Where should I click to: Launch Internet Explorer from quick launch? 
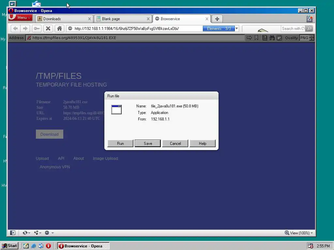coord(34,246)
